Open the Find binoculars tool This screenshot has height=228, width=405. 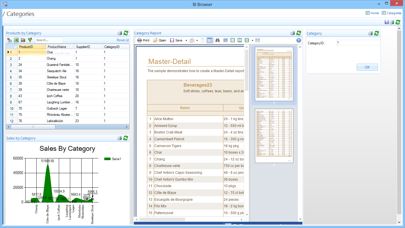click(218, 40)
